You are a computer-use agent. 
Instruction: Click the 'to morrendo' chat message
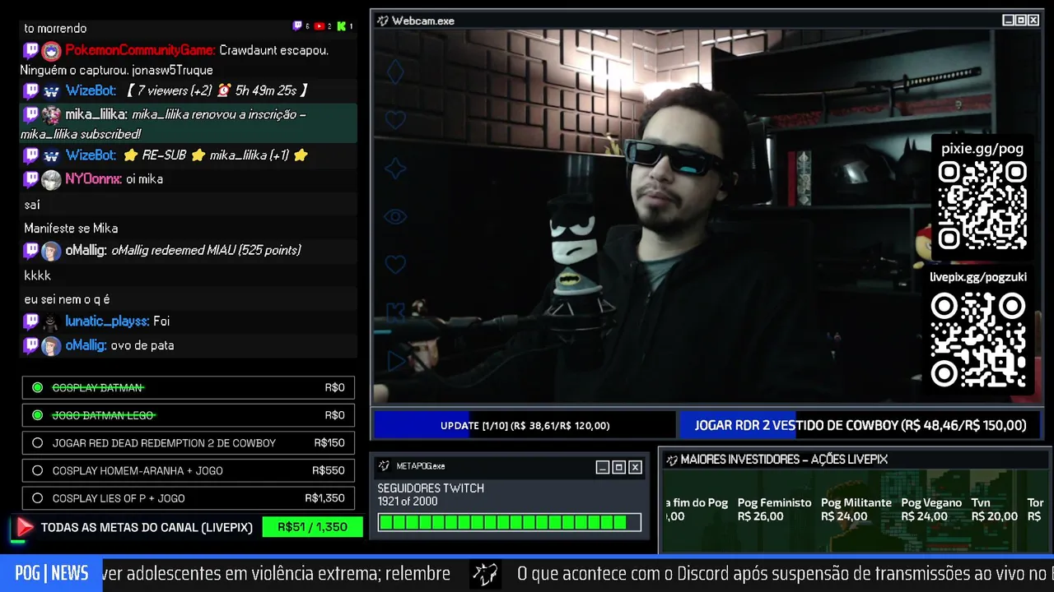pyautogui.click(x=55, y=28)
